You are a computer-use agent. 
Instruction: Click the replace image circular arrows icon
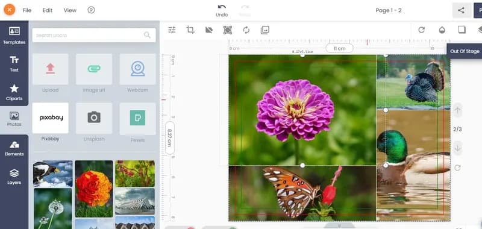pyautogui.click(x=246, y=30)
